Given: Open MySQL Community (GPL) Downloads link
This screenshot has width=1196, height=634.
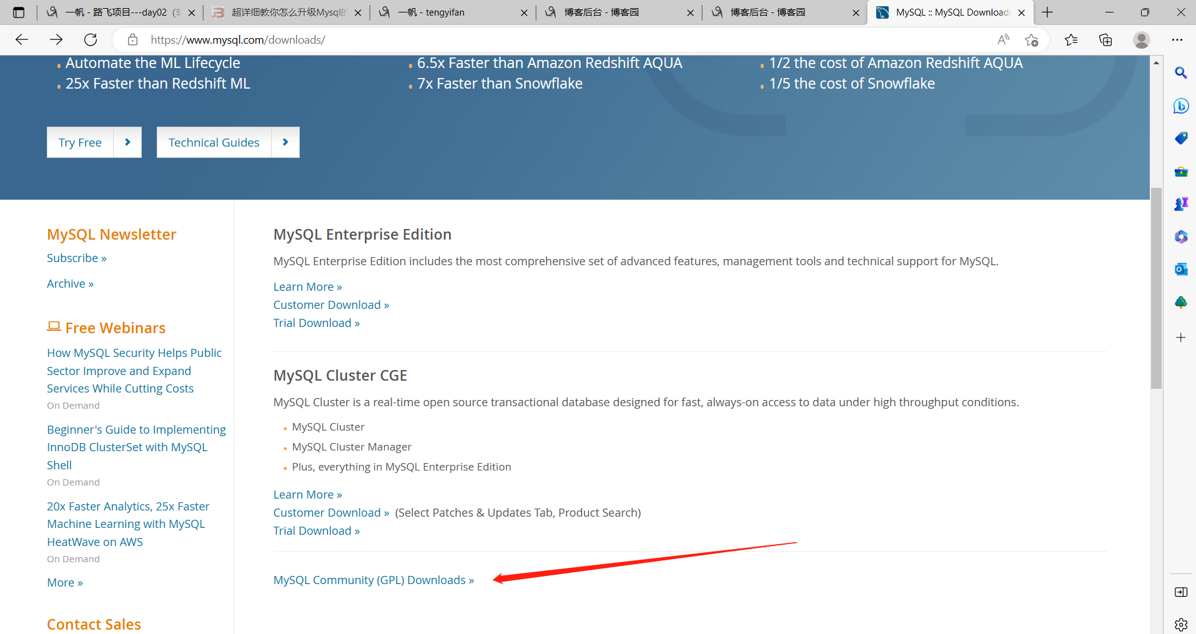Looking at the screenshot, I should click(373, 580).
